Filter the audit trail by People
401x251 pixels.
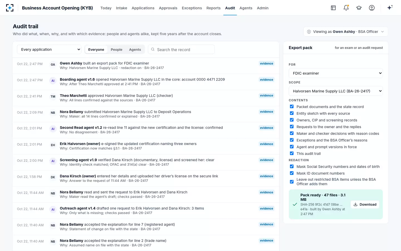(116, 49)
